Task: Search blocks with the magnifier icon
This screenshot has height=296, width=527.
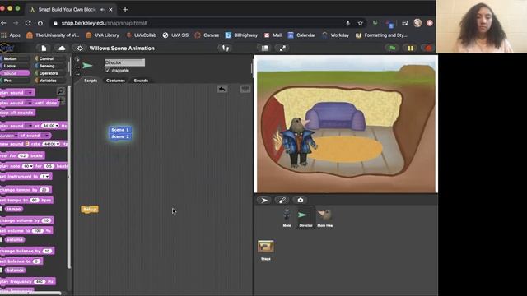Action: pyautogui.click(x=61, y=90)
